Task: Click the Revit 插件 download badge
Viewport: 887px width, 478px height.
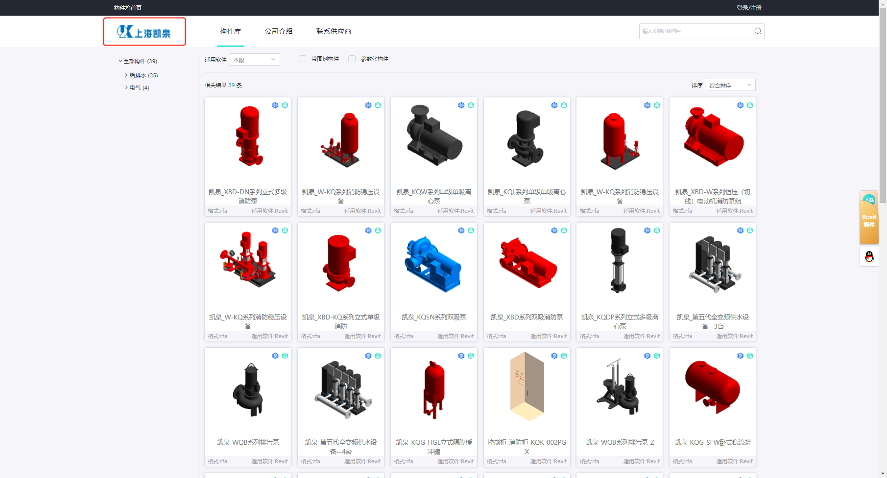Action: point(869,217)
